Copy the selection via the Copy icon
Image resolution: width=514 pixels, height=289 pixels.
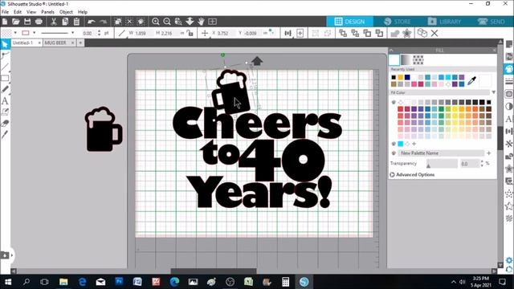(65, 22)
